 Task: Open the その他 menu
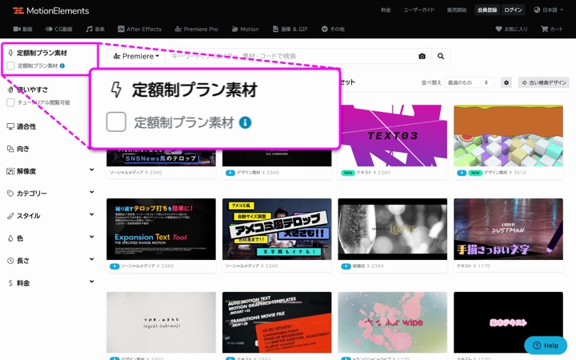click(333, 29)
